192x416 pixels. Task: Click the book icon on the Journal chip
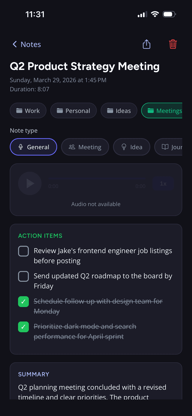point(166,147)
